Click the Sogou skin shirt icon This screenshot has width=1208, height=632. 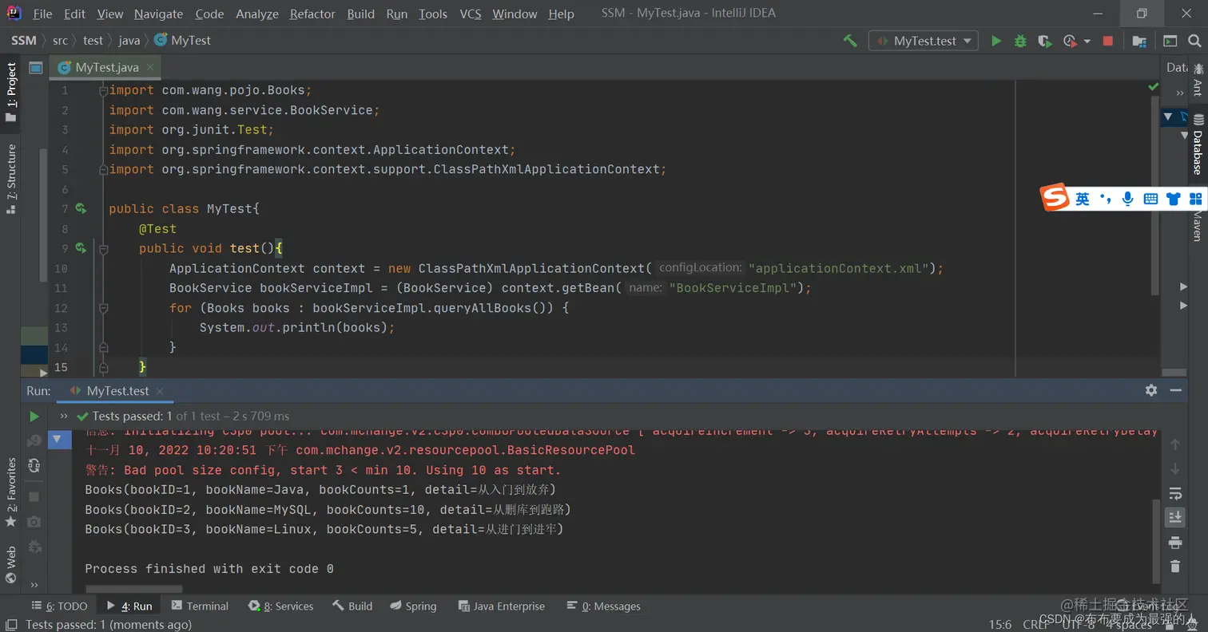pyautogui.click(x=1173, y=199)
